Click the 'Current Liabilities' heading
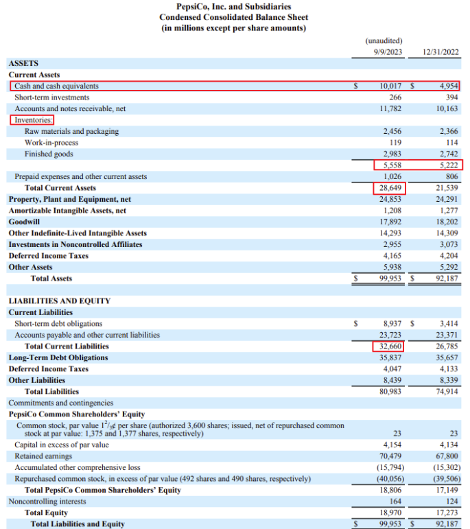Screen dimensions: 470x529 click(40, 312)
